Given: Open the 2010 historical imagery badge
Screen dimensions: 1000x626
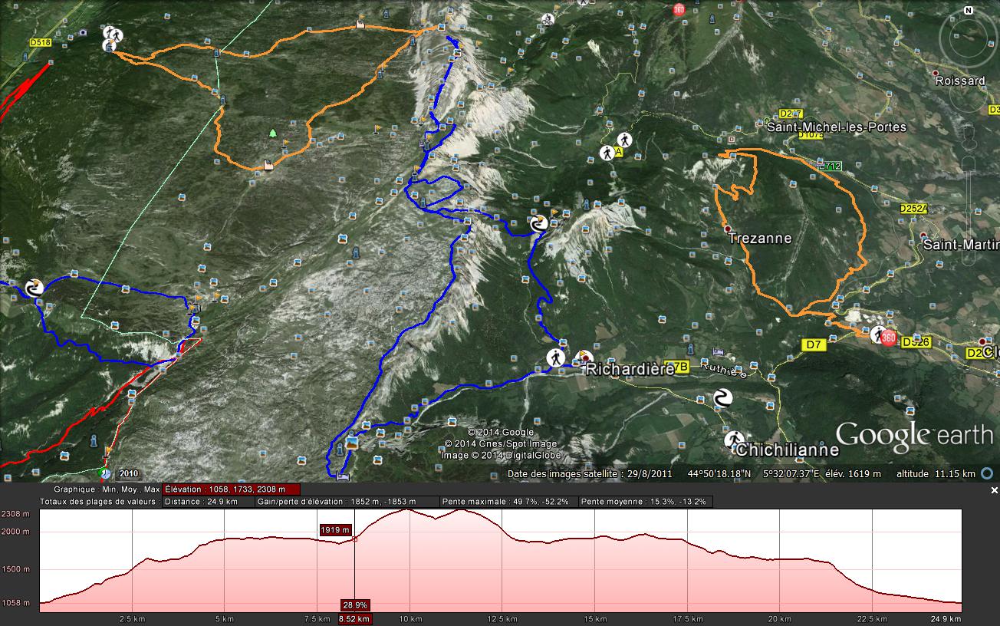Looking at the screenshot, I should click(x=129, y=474).
